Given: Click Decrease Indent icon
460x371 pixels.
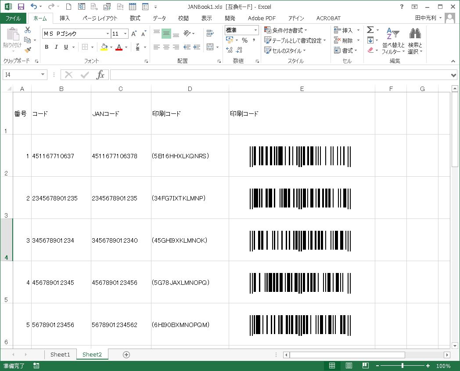Looking at the screenshot, I should tap(187, 47).
